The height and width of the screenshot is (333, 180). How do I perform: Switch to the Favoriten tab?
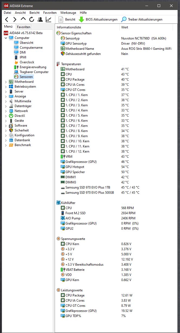tap(24, 27)
